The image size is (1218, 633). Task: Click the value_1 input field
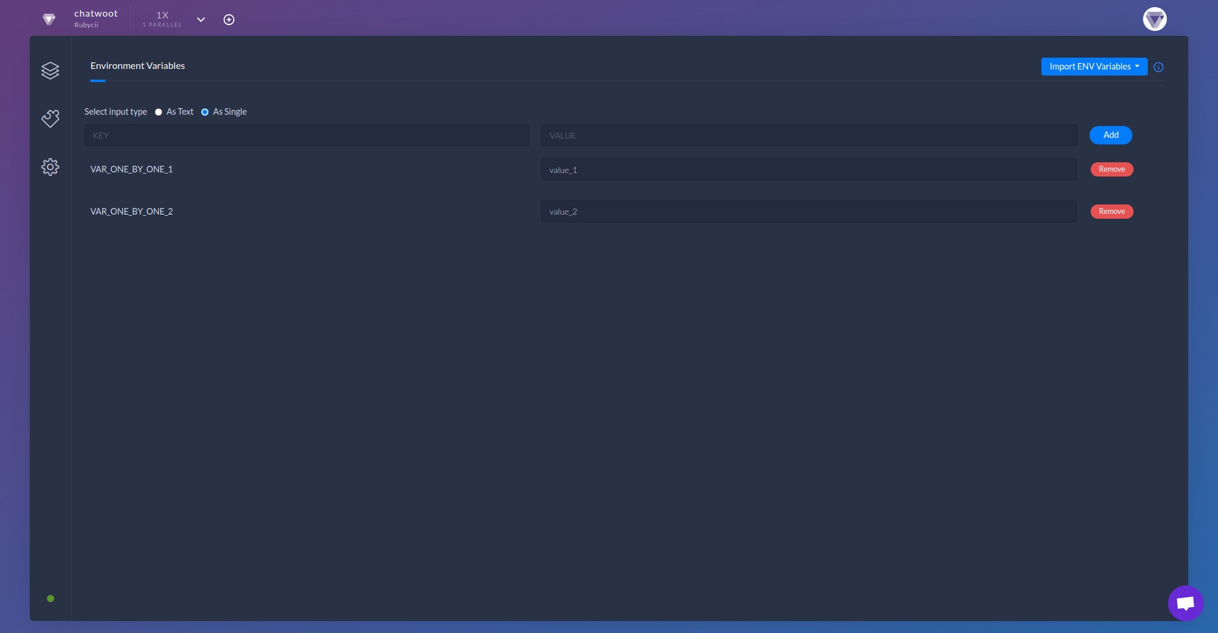click(808, 169)
